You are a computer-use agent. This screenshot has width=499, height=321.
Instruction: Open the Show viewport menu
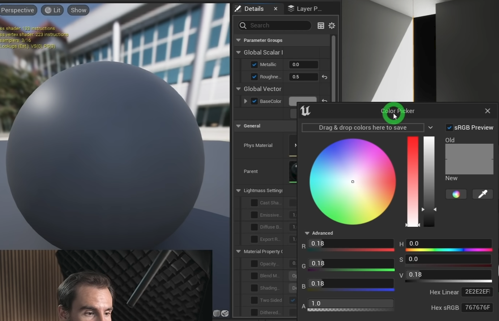click(78, 10)
